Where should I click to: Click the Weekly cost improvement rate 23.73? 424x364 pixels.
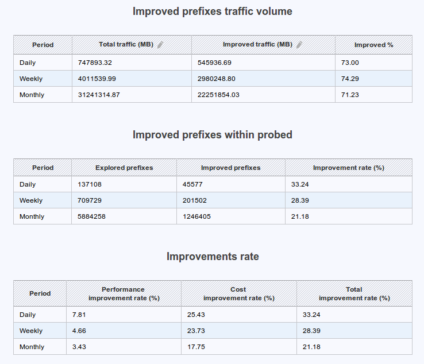(x=196, y=331)
